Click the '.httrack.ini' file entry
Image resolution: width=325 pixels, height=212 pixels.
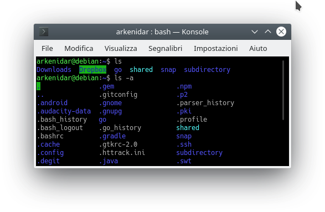(x=122, y=153)
